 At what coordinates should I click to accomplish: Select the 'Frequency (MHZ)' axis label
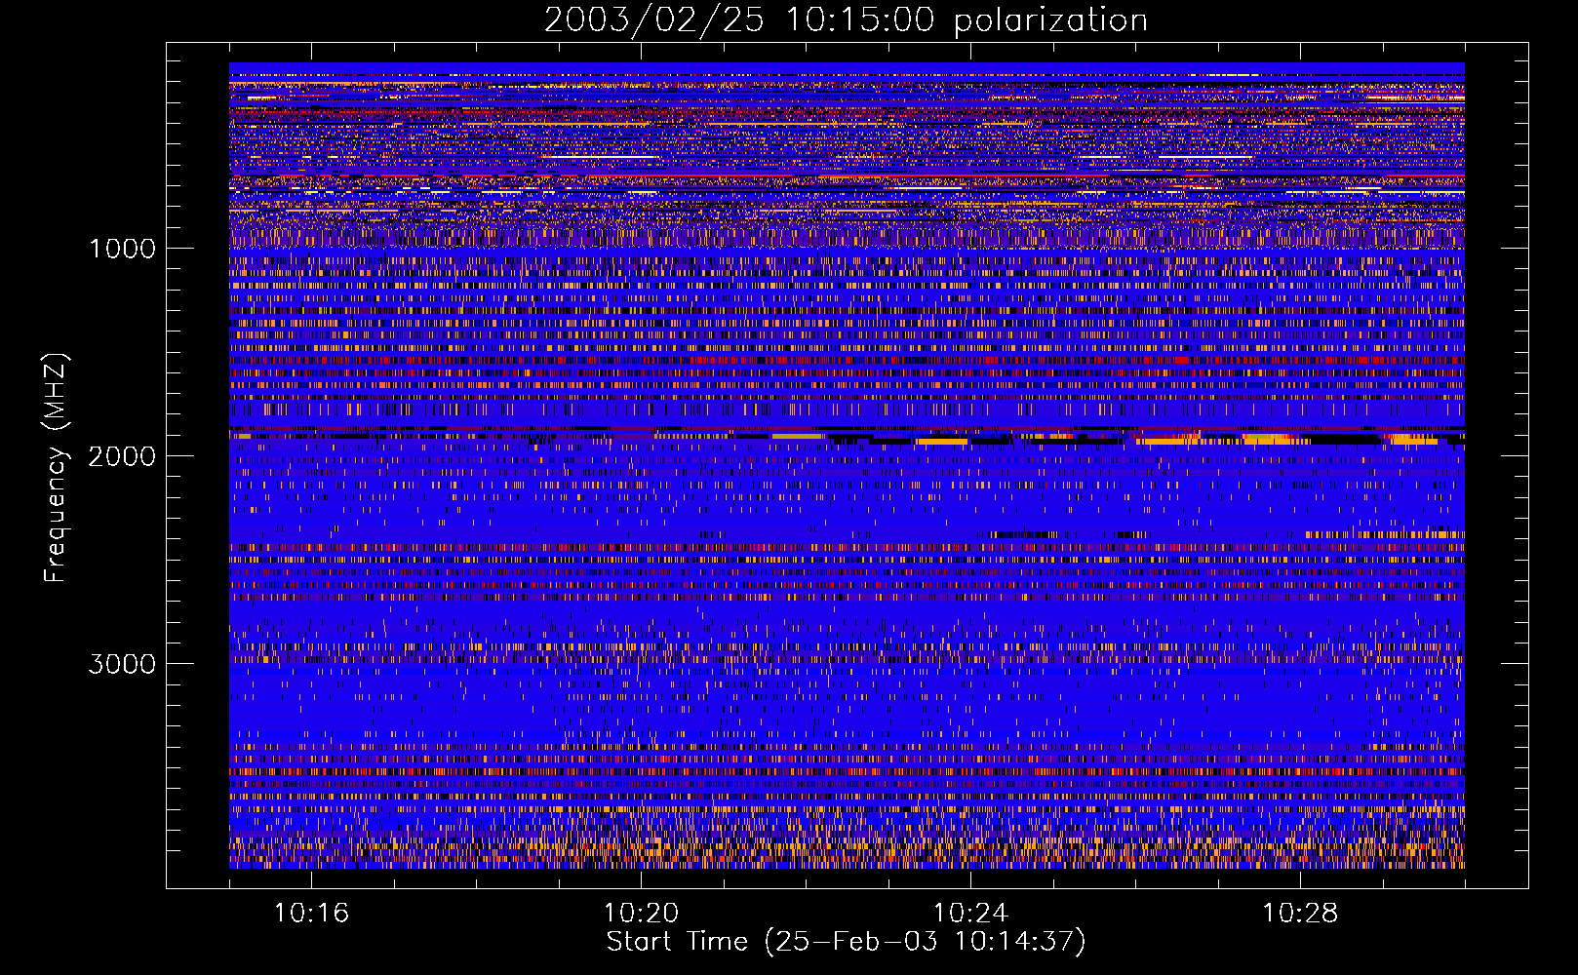coord(57,468)
